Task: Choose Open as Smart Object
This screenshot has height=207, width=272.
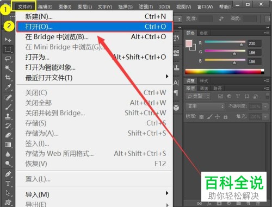Action: 94,67
